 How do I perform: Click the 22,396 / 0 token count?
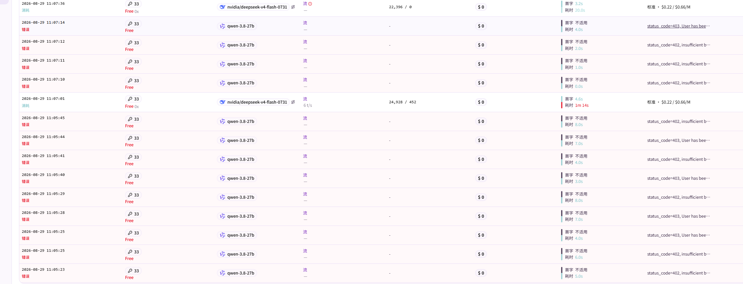[400, 7]
